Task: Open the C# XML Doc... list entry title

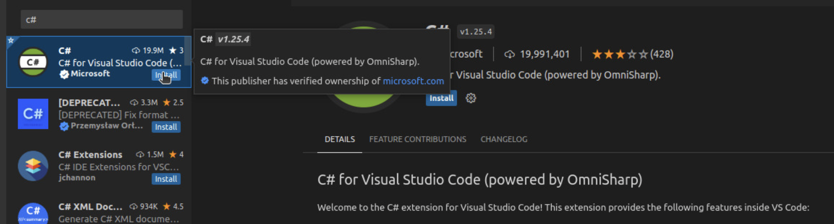Action: tap(90, 206)
